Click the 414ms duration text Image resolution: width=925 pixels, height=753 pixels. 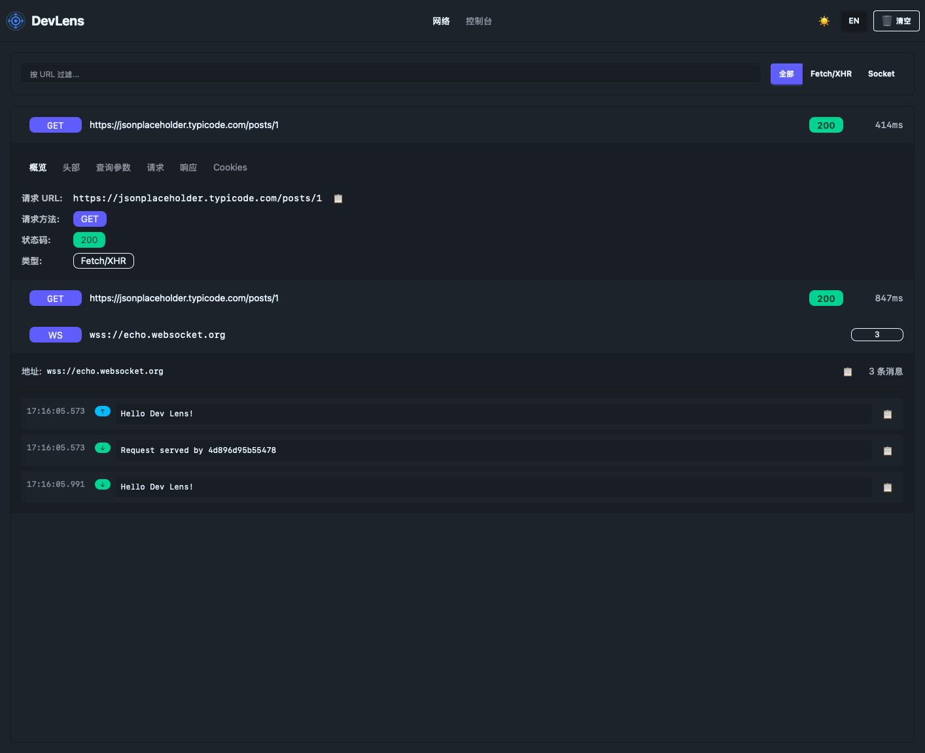[889, 125]
